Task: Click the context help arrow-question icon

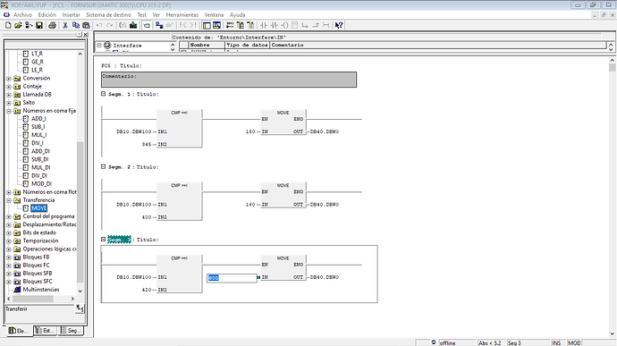Action: pyautogui.click(x=339, y=25)
